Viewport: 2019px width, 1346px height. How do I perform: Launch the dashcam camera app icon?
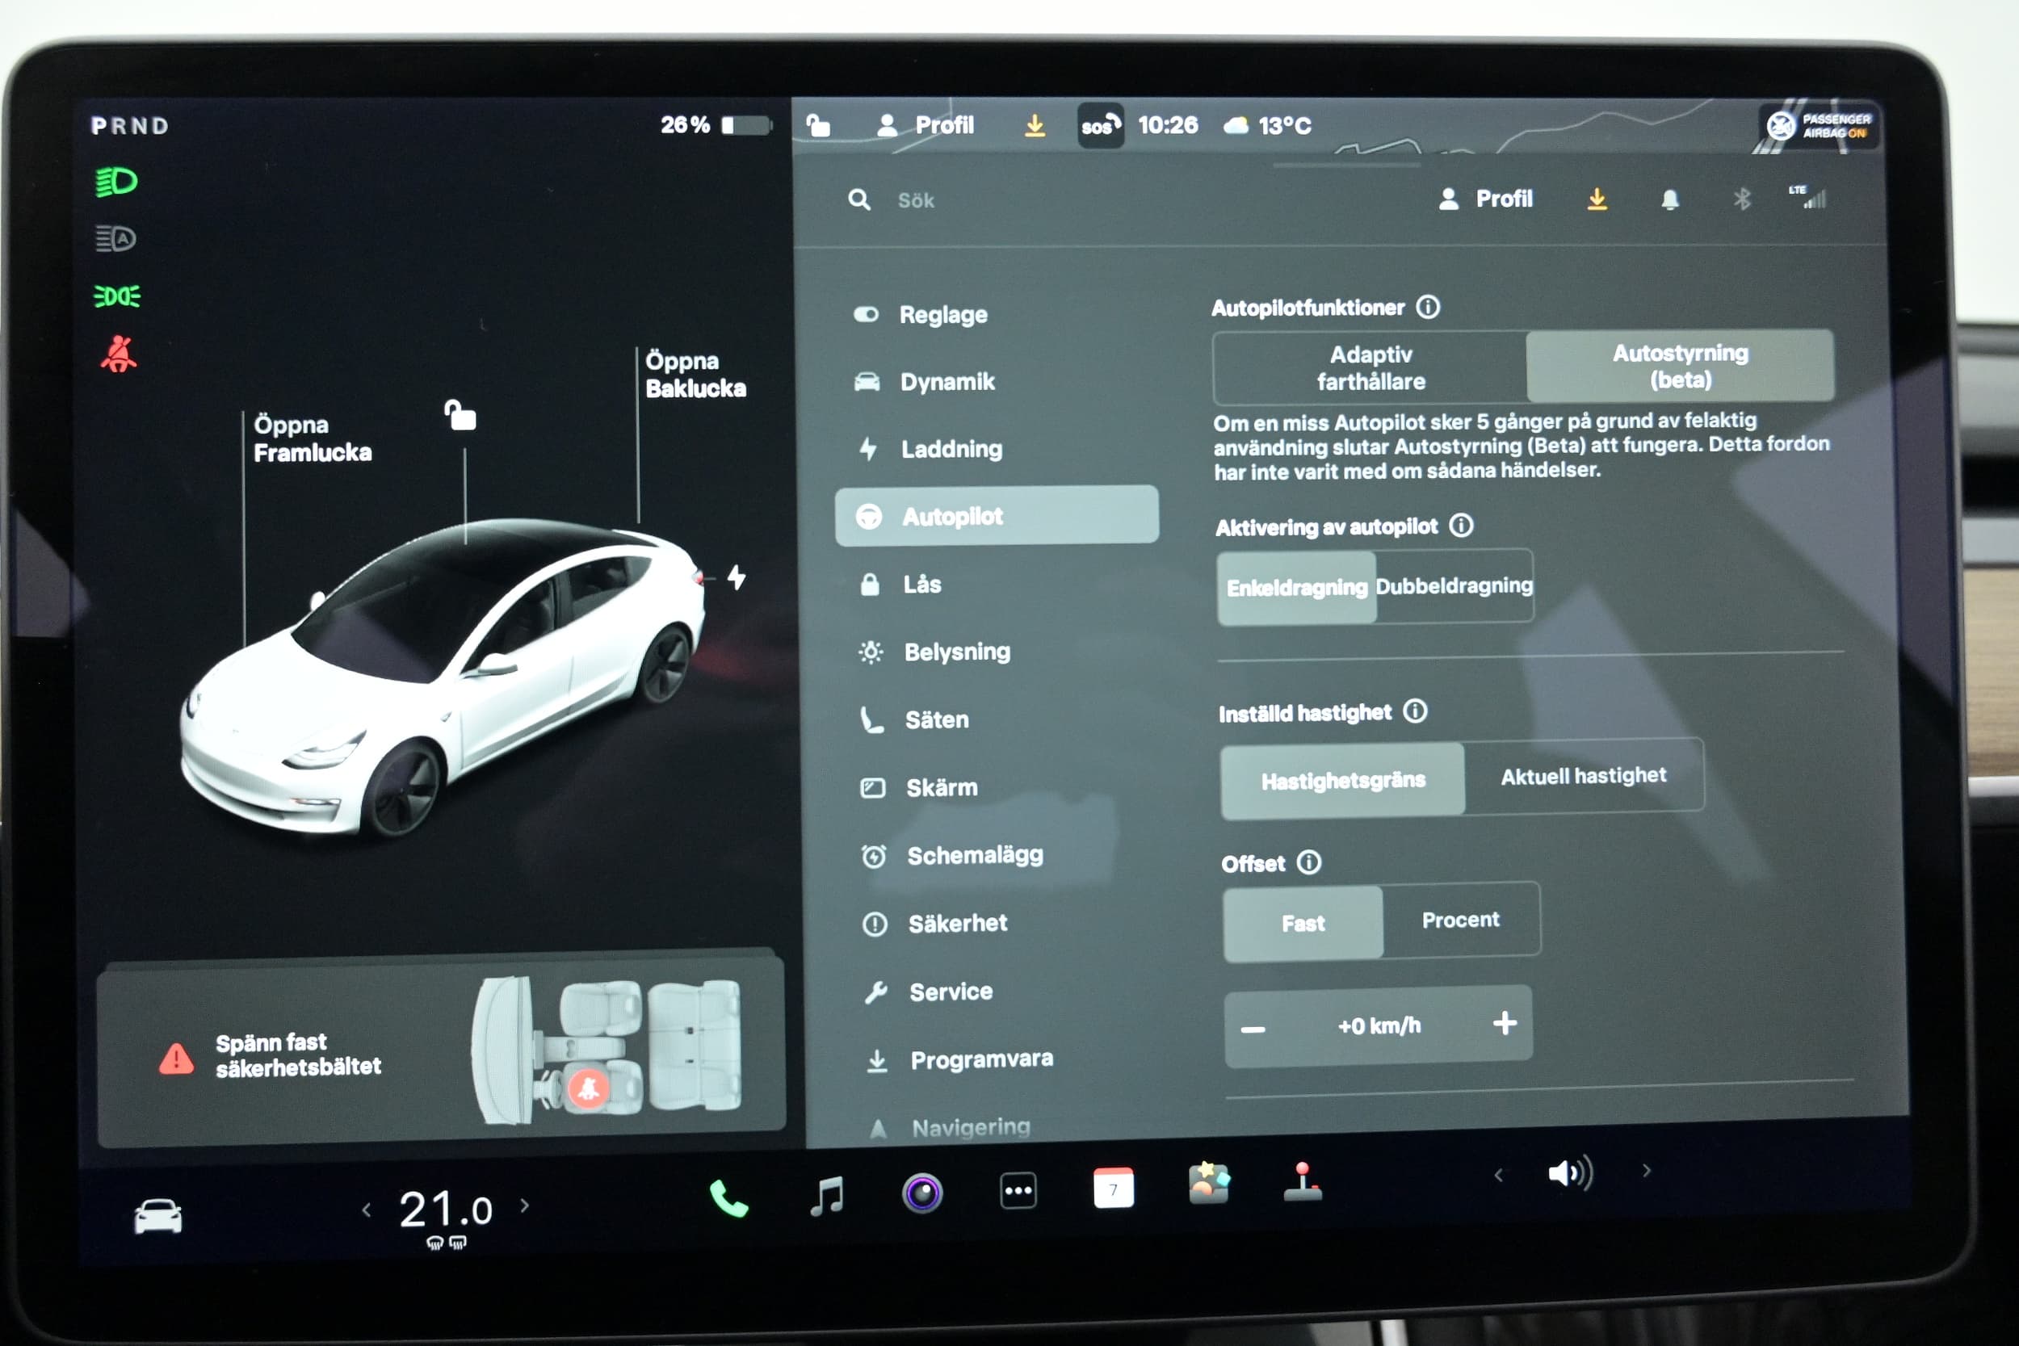pyautogui.click(x=922, y=1193)
